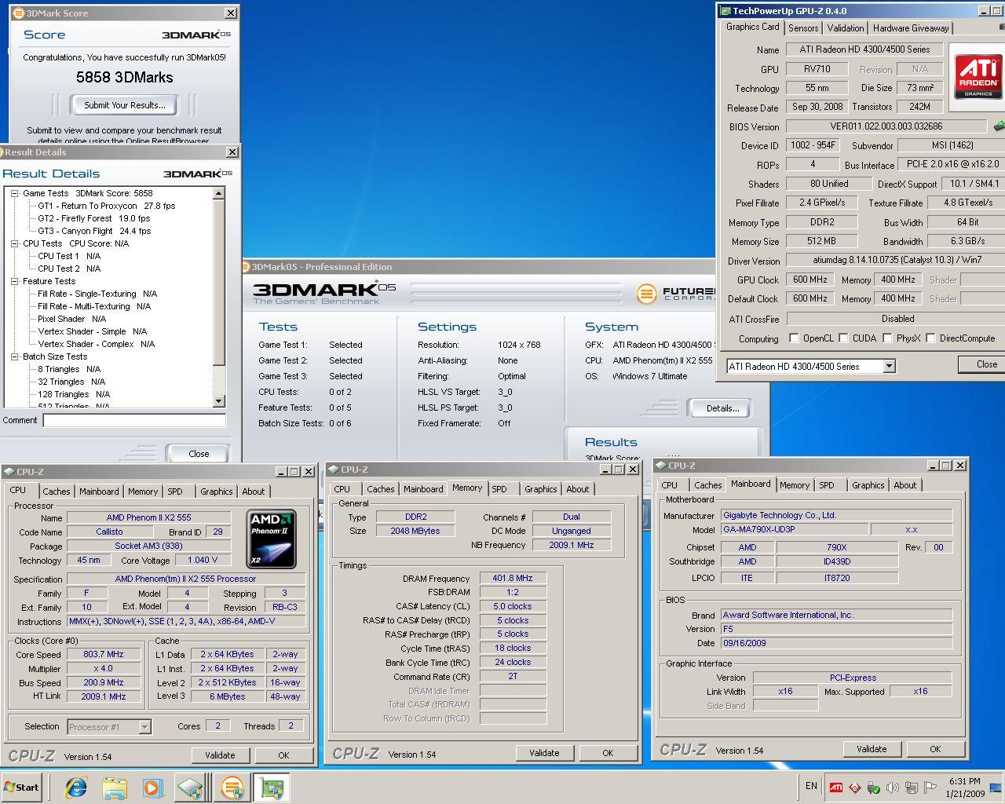The width and height of the screenshot is (1005, 804).
Task: Click into the Comment input field
Action: point(134,421)
